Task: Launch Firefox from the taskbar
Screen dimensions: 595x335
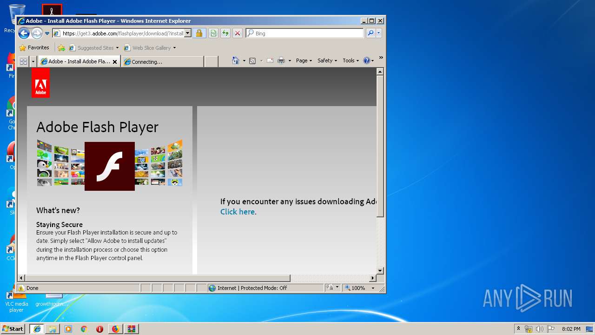Action: point(115,329)
